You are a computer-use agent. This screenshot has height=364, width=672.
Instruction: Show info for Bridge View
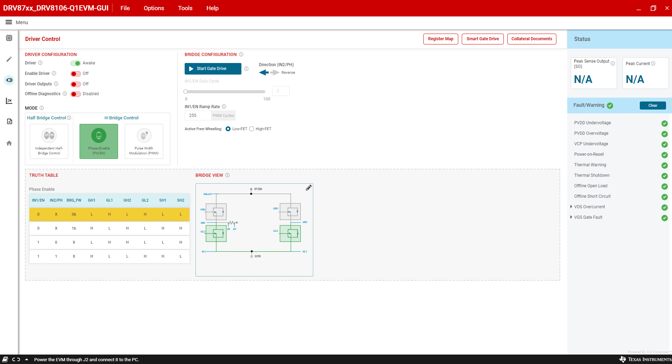point(227,175)
